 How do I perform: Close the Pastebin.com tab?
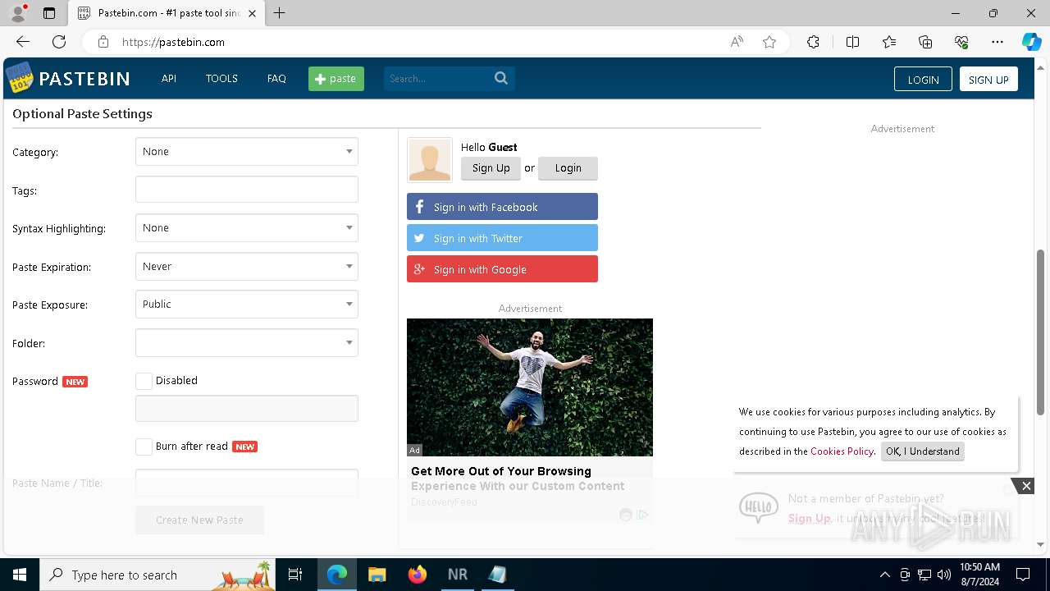[x=252, y=13]
